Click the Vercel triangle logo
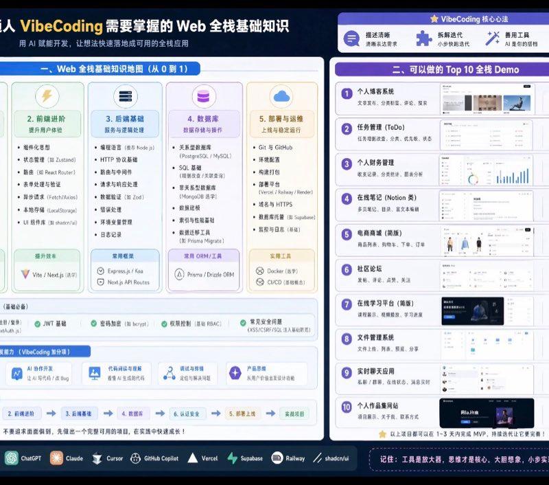 pos(193,458)
